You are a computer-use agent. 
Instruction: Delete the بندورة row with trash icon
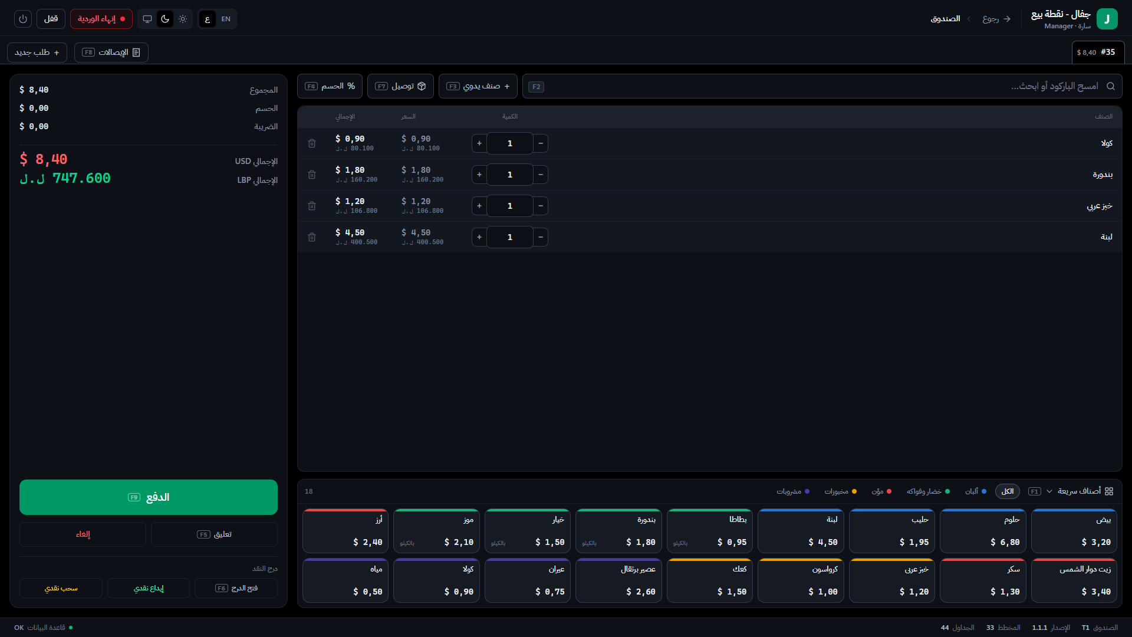tap(312, 175)
